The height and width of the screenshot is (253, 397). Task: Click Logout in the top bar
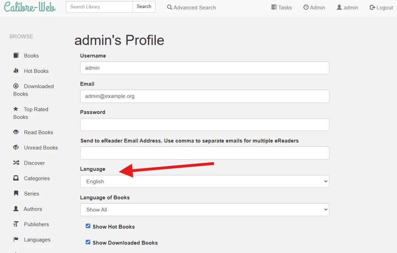(381, 7)
